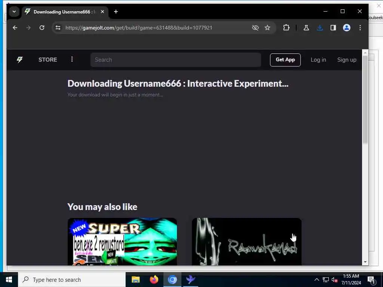Click the Chrome taskbar icon
Viewport: 383px width, 287px height.
tap(172, 280)
